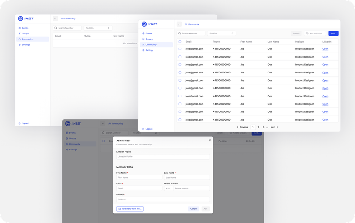Open the Position dropdown in the populated members window
This screenshot has height=223, width=355.
222,34
